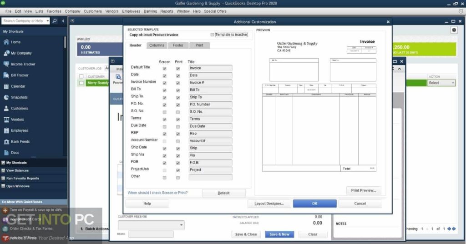Open Income Tracker settings gear

click(454, 30)
